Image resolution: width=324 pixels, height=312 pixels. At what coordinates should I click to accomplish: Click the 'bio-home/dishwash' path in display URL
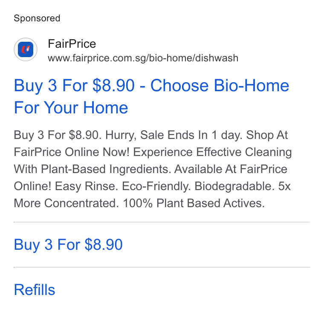click(194, 58)
